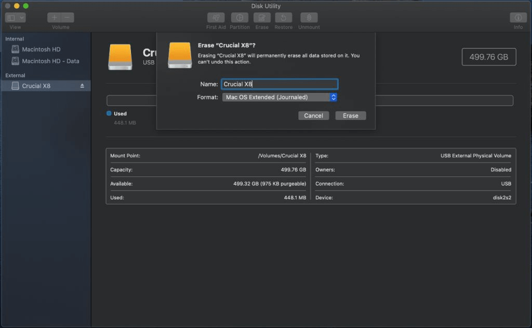Confirm with the Erase button
Screen dimensions: 532x328
click(351, 115)
